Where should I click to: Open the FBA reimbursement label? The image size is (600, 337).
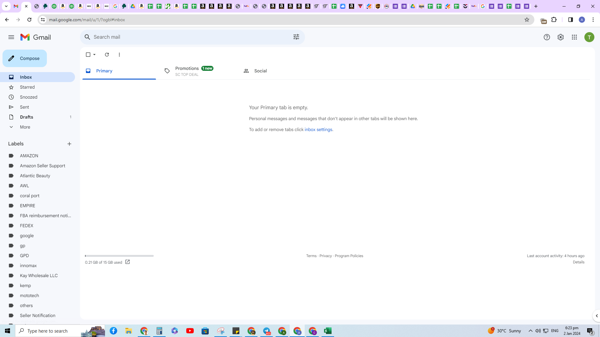tap(37, 216)
